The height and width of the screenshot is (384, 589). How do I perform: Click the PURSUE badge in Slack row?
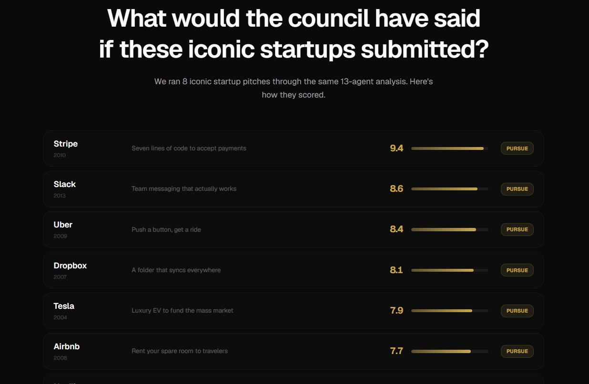coord(517,189)
